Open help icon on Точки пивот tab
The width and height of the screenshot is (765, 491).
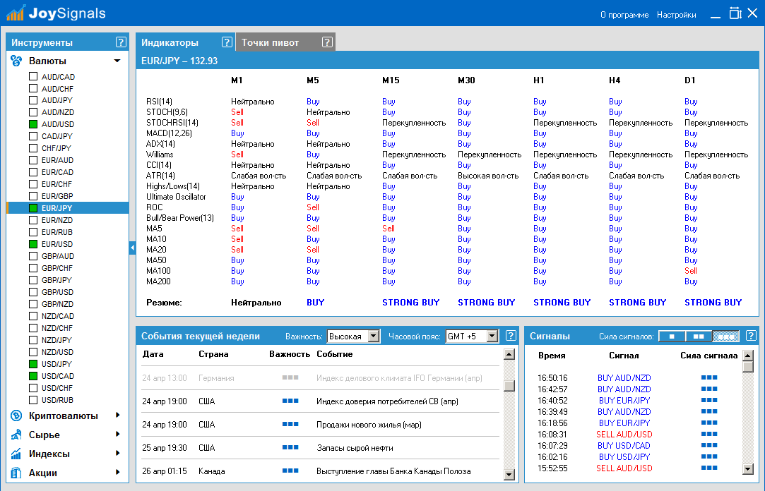pyautogui.click(x=327, y=42)
